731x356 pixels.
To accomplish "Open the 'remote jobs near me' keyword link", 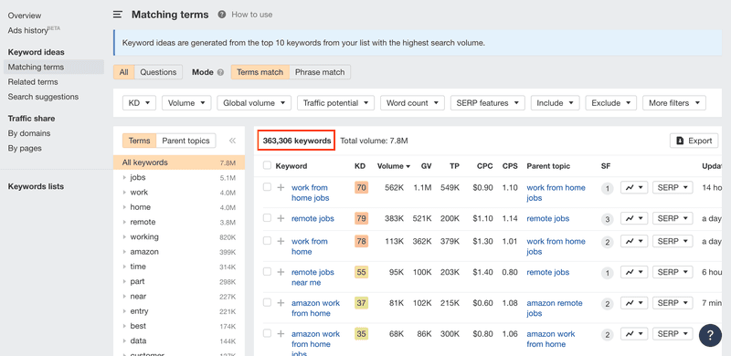I will [x=313, y=277].
